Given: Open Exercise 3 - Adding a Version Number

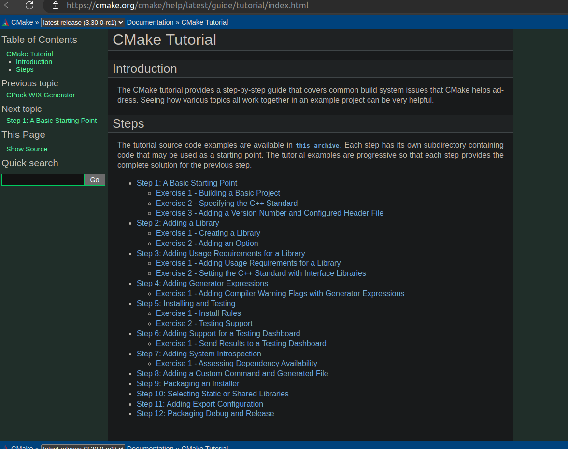Looking at the screenshot, I should point(270,213).
